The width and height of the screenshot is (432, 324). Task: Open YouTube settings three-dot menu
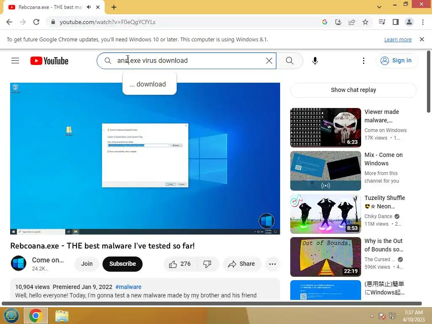[x=364, y=61]
